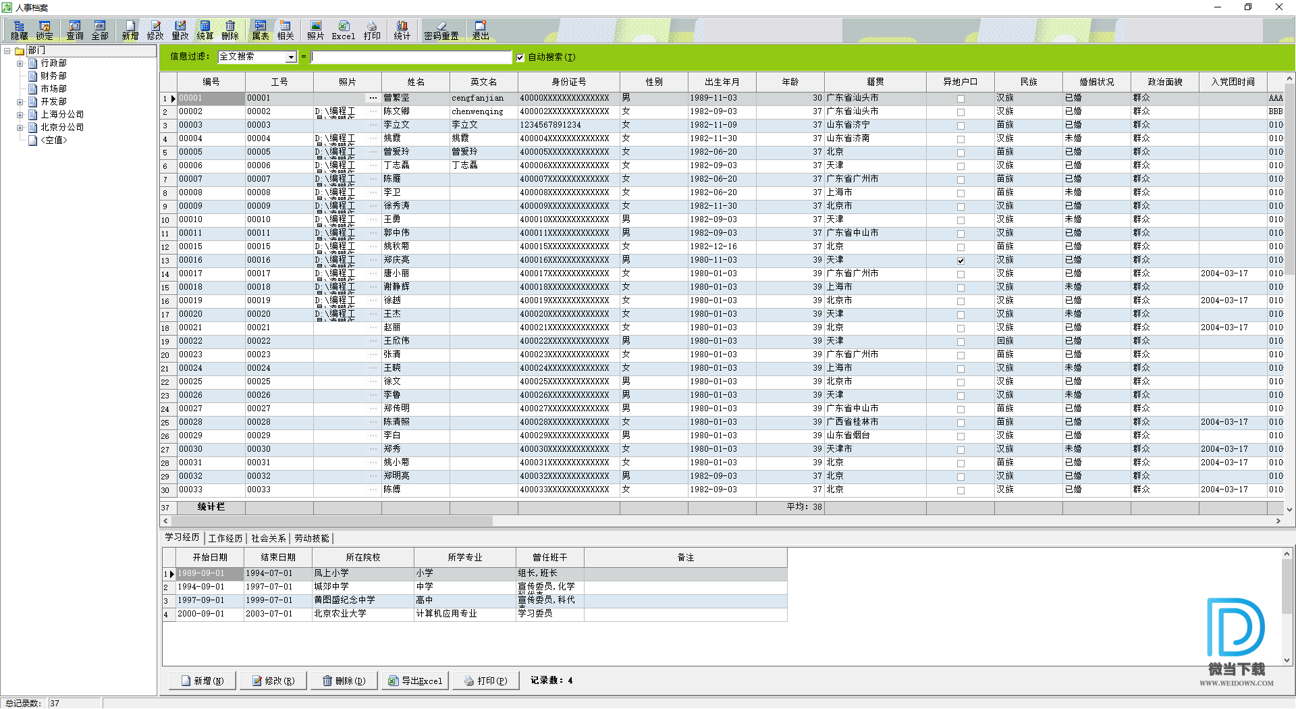Open 量改 batch modify tool

[180, 30]
